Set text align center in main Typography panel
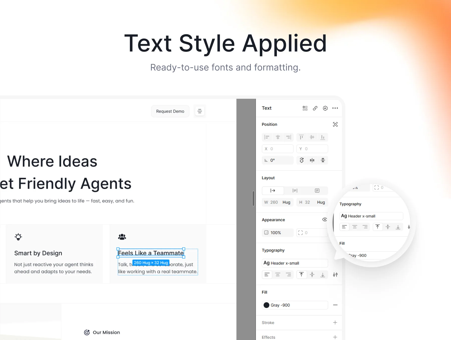Screen dimensions: 451x340 [x=278, y=275]
